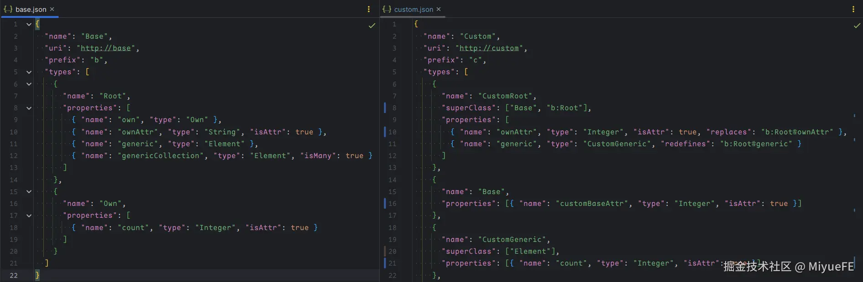
Task: Click "isMany" key in base.json
Action: (318, 156)
